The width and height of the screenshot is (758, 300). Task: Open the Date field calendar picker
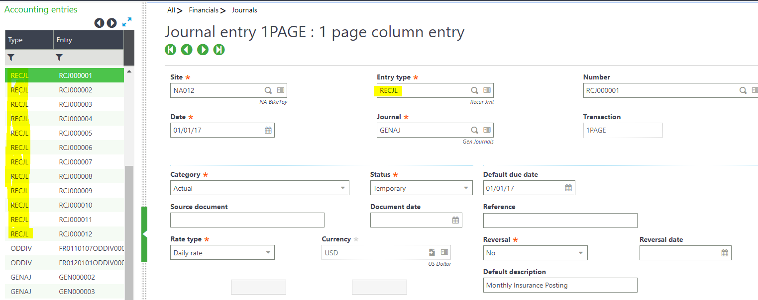268,130
